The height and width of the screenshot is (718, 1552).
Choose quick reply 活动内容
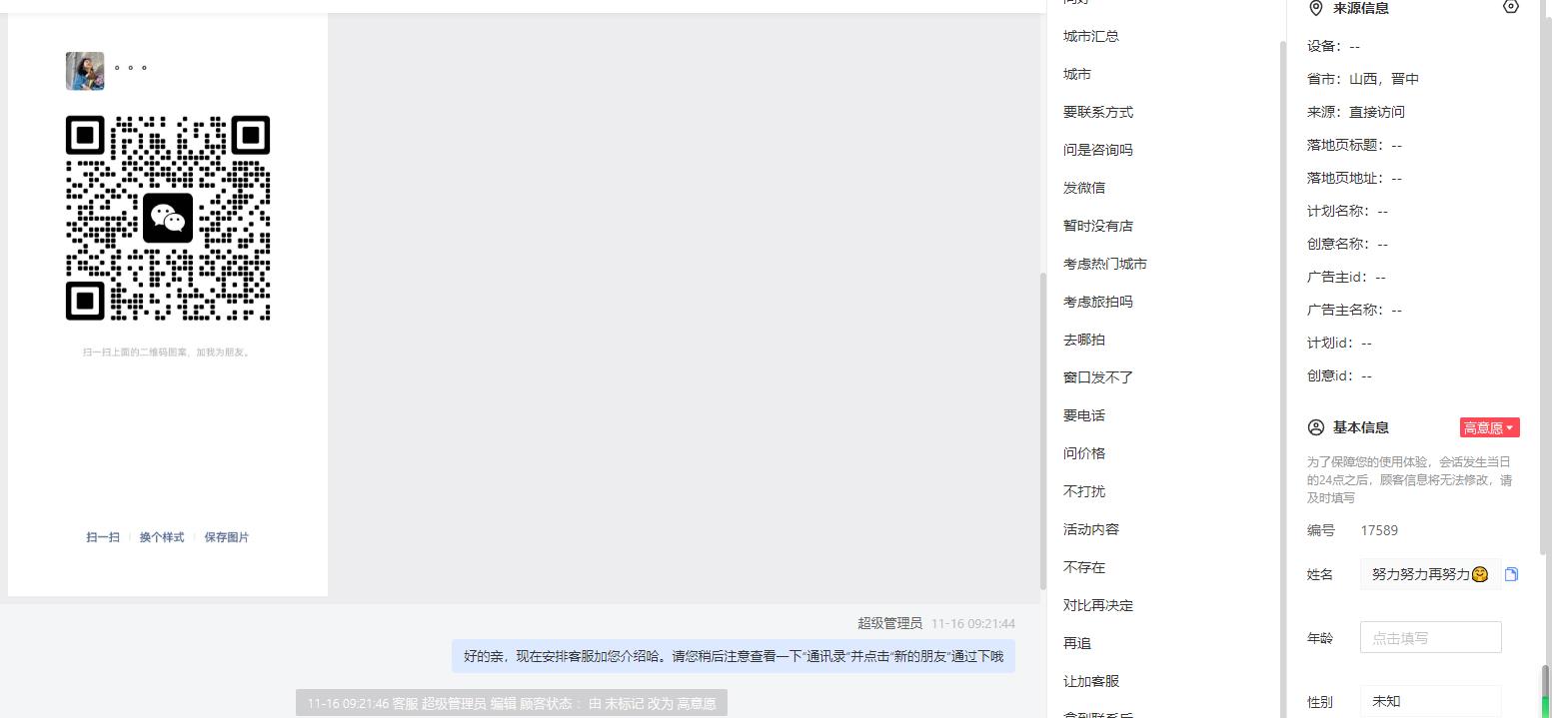coord(1091,529)
